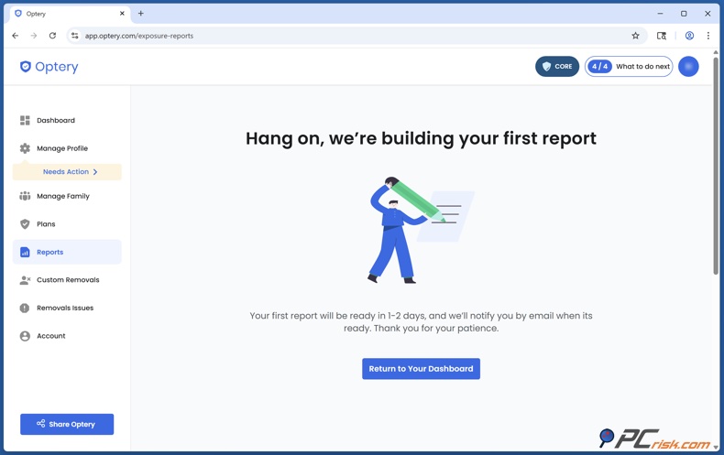Click the address bar URL field
Screen dimensions: 724x455
coord(348,36)
